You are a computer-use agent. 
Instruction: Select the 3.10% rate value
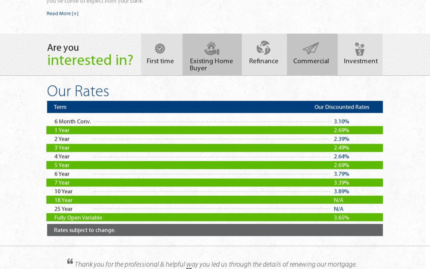[x=342, y=121]
